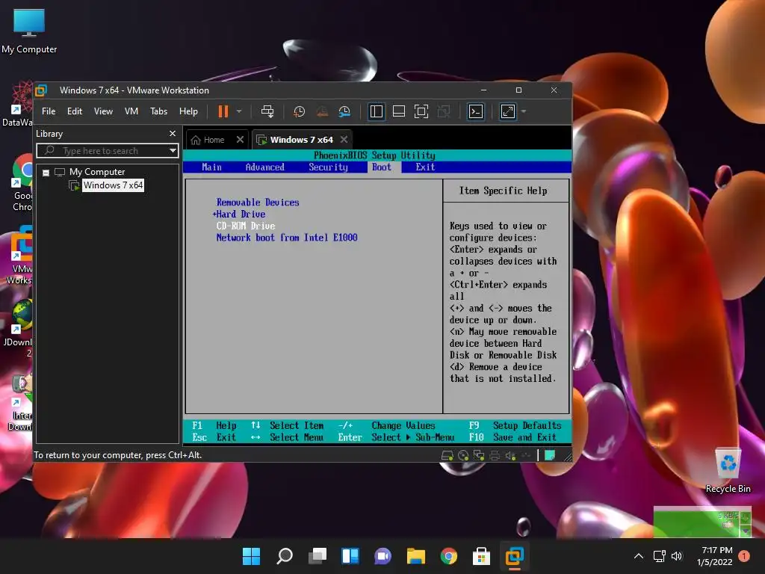Open the stretch guest dropdown arrow
Viewport: 765px width, 574px height.
pyautogui.click(x=524, y=111)
